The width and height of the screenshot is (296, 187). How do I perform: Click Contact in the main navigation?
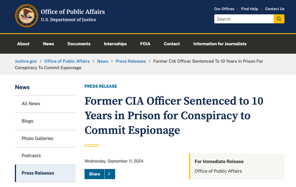point(172,44)
